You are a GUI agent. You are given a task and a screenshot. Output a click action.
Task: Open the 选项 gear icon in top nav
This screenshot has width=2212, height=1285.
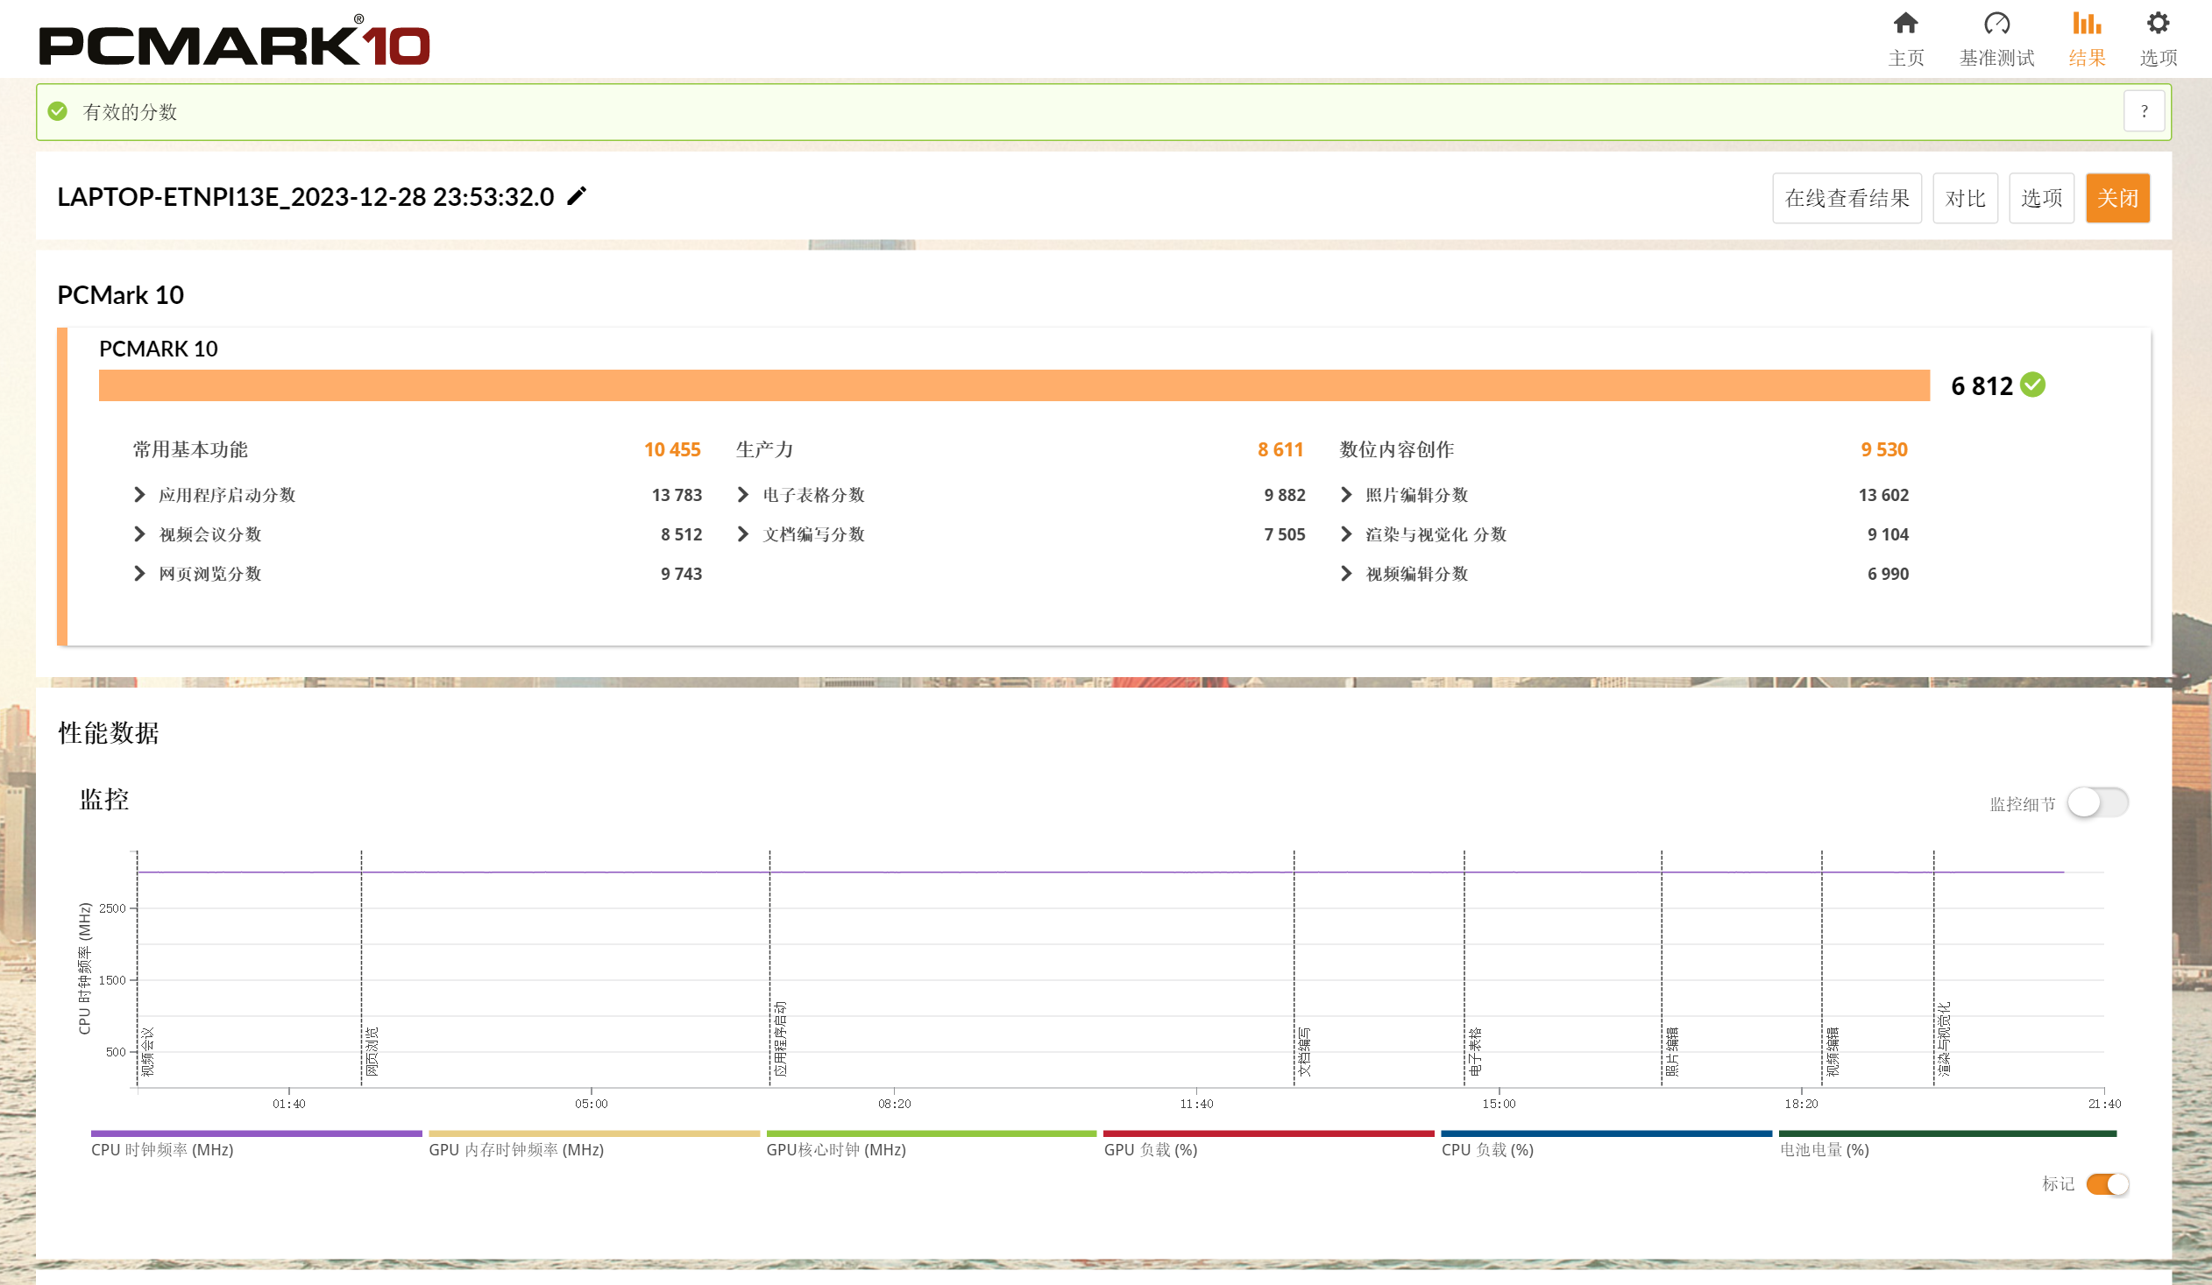coord(2158,23)
